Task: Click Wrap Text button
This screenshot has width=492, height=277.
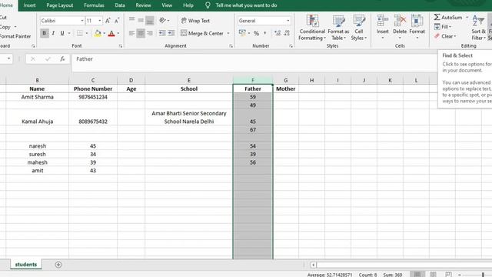Action: click(195, 21)
